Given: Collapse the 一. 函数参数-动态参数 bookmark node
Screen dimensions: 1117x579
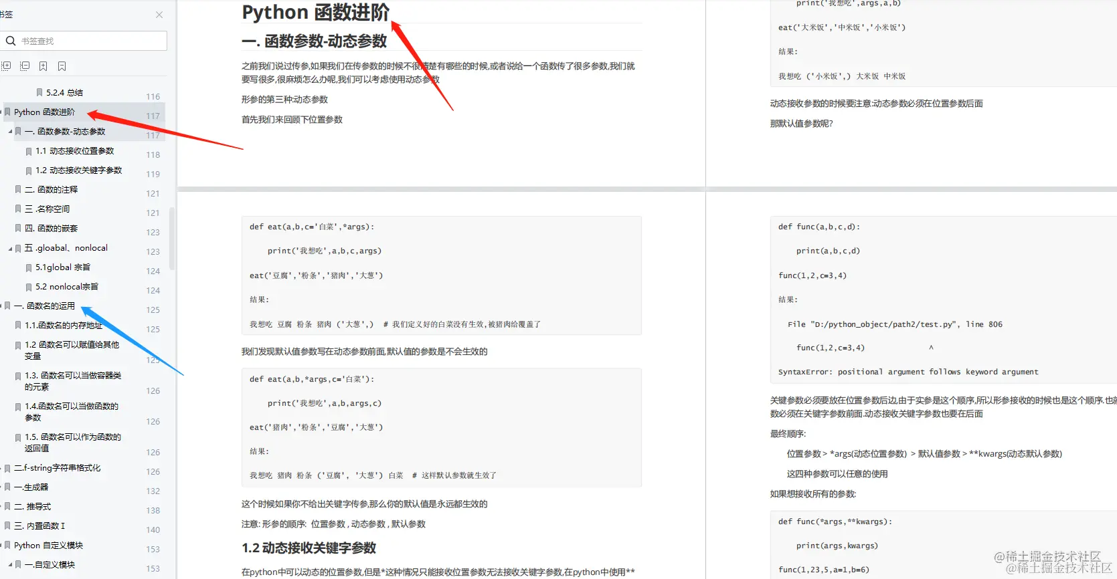Looking at the screenshot, I should (10, 132).
